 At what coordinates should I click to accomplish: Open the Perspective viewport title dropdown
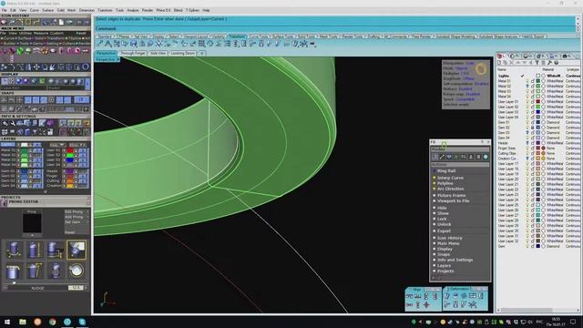coord(118,59)
